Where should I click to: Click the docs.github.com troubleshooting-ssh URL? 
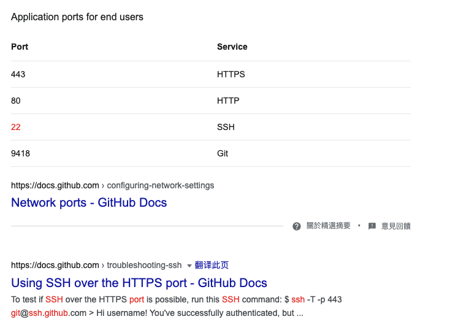pos(96,265)
